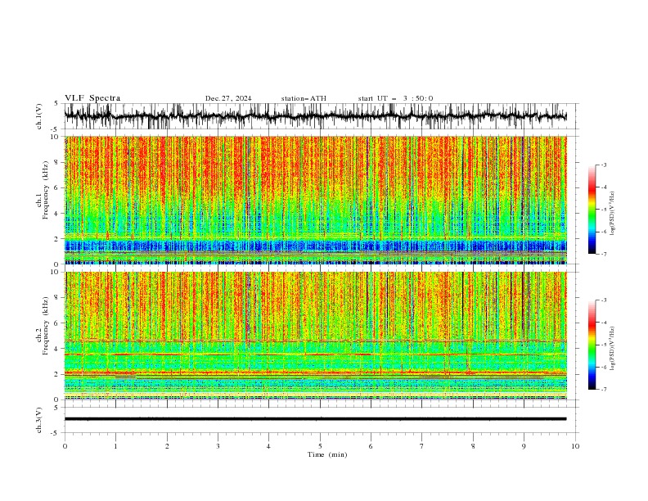648x501 pixels.
Task: Click the ch.2 color bar 'log(PSD)(V²/Hz)' label
Action: 613,348
